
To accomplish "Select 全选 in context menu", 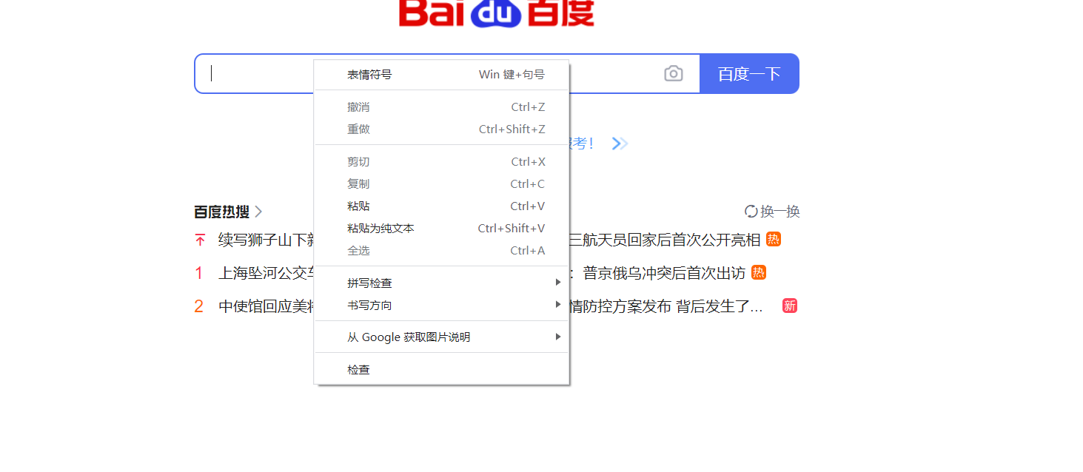I will click(442, 250).
